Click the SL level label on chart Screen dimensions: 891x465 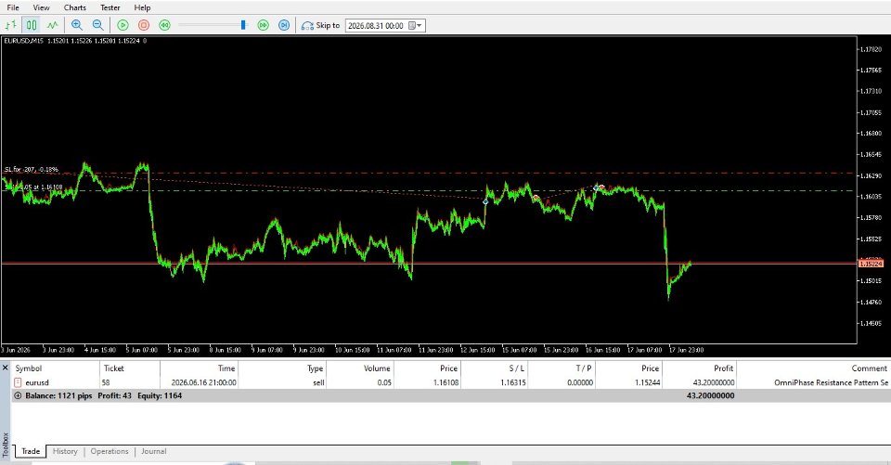coord(32,170)
